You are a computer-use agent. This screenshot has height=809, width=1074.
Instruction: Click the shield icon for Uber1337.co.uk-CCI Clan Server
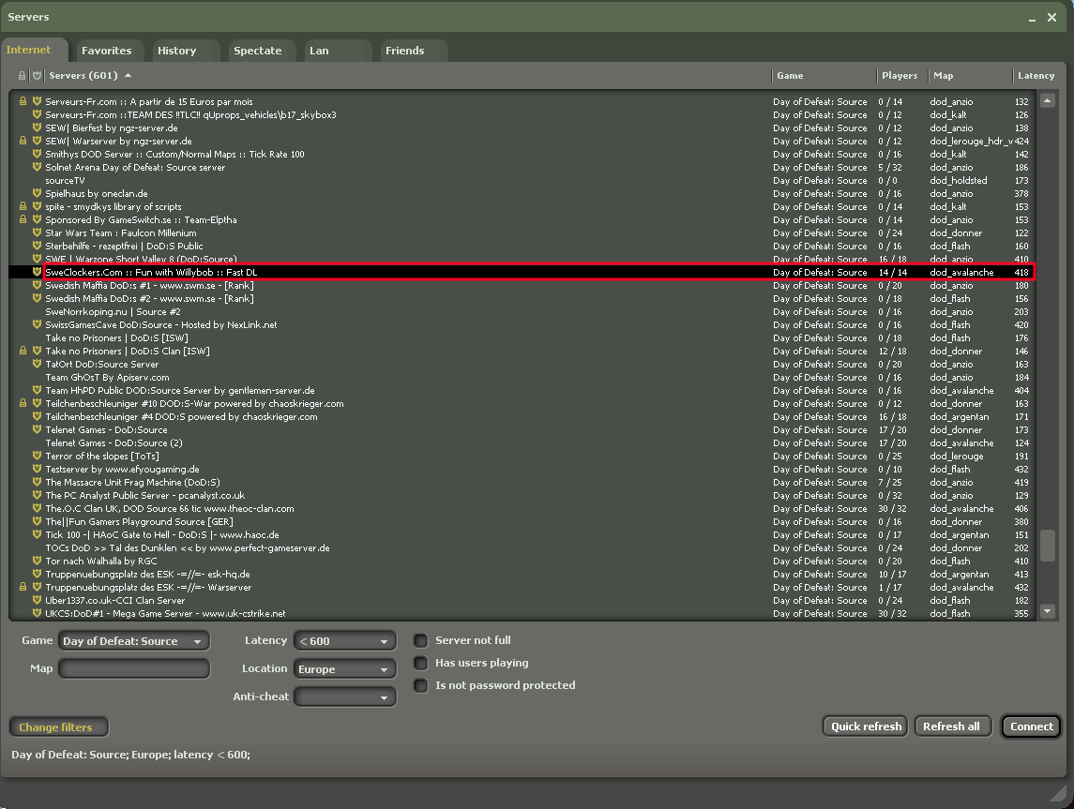37,600
